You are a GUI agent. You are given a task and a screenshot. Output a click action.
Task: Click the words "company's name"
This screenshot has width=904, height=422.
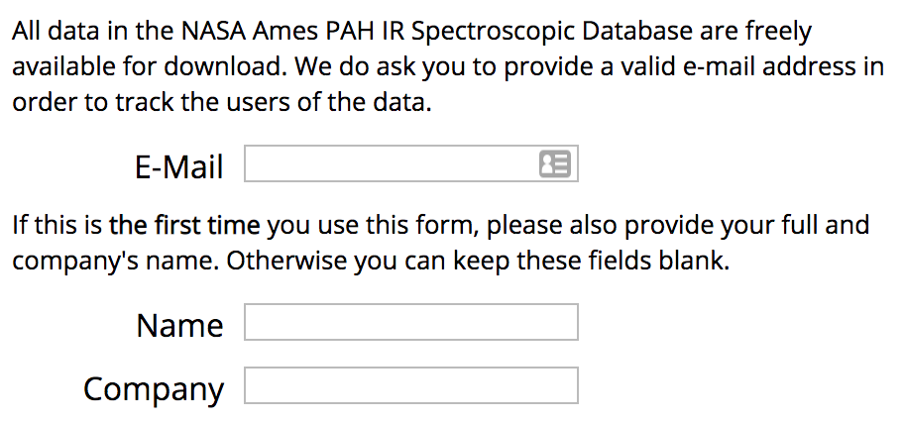pos(114,262)
